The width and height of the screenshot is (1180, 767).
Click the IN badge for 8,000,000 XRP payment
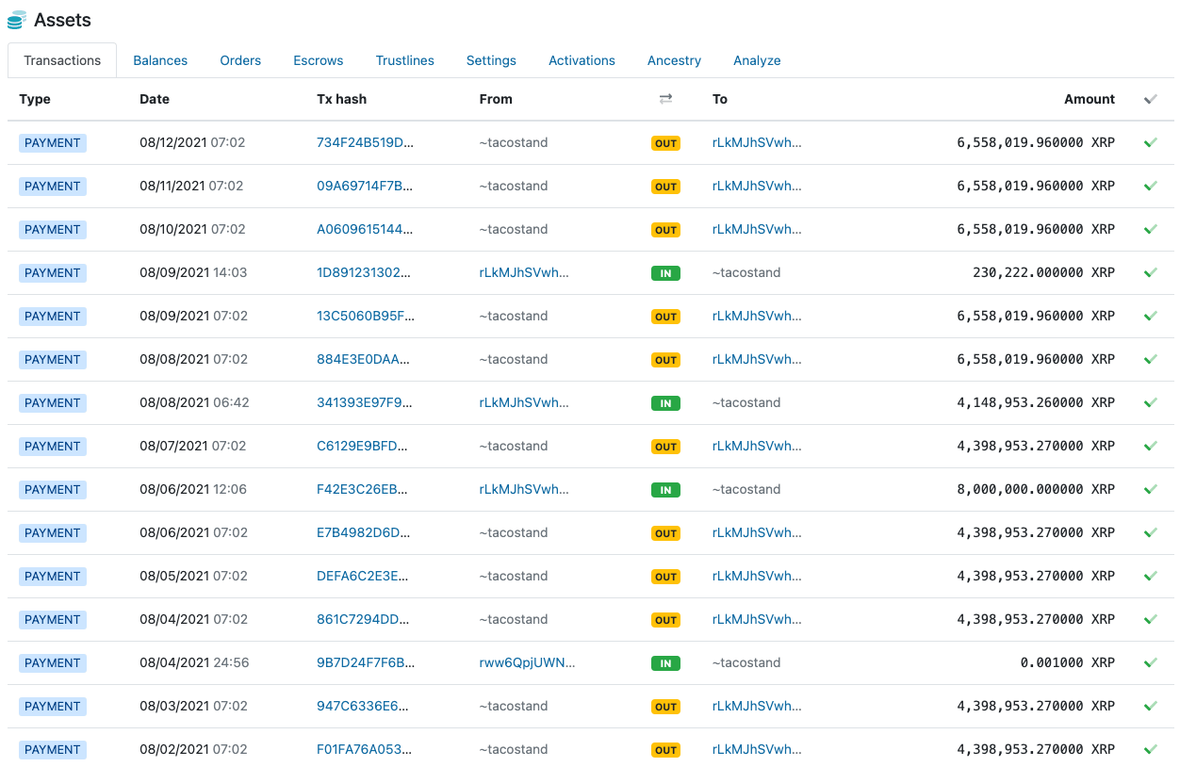click(x=665, y=490)
